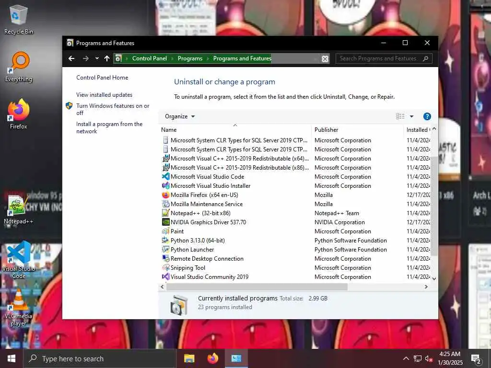Click the Remote Desktop Connection icon
Image resolution: width=491 pixels, height=368 pixels.
pyautogui.click(x=165, y=258)
